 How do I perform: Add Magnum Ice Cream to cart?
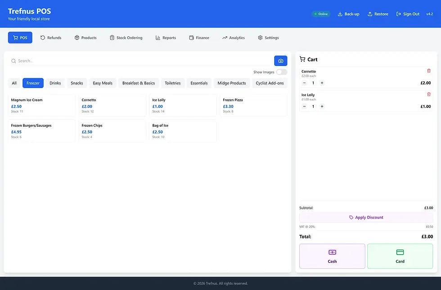[41, 105]
